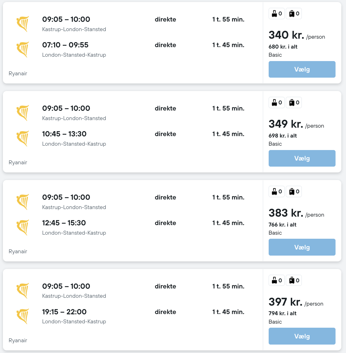
Task: Click the 794 kr. i alt total
Action: [282, 313]
